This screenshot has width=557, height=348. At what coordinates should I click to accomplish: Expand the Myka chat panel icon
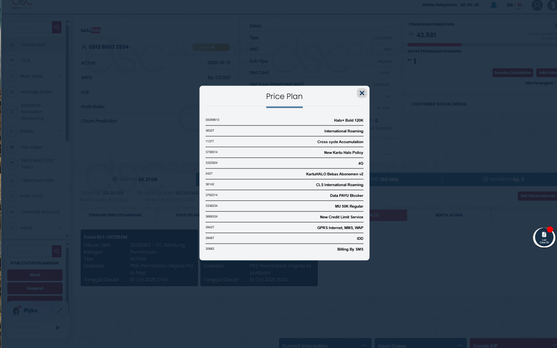(60, 311)
